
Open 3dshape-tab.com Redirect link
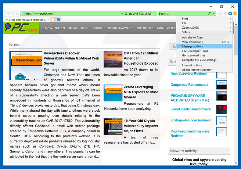tap(191, 120)
